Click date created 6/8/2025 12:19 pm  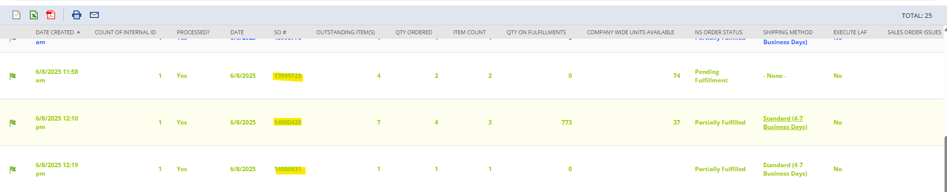57,169
